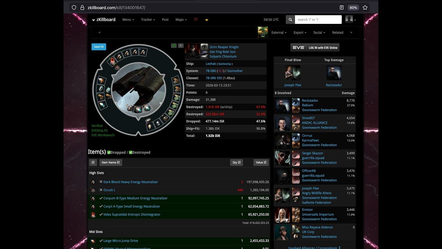Open the Social dropdown
The image size is (442, 249).
point(319,33)
